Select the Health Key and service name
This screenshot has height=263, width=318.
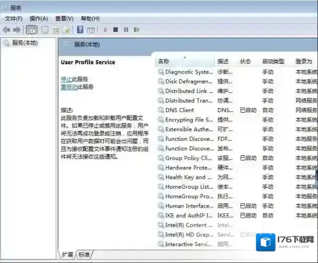[x=188, y=177]
